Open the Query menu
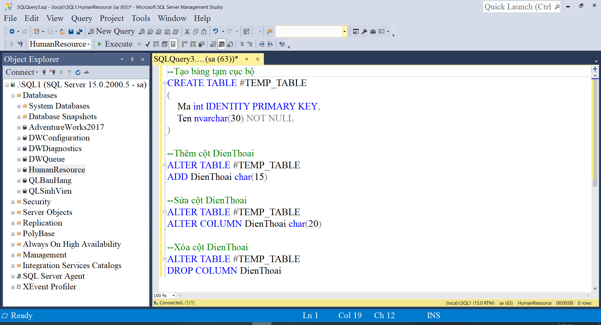 [x=82, y=18]
